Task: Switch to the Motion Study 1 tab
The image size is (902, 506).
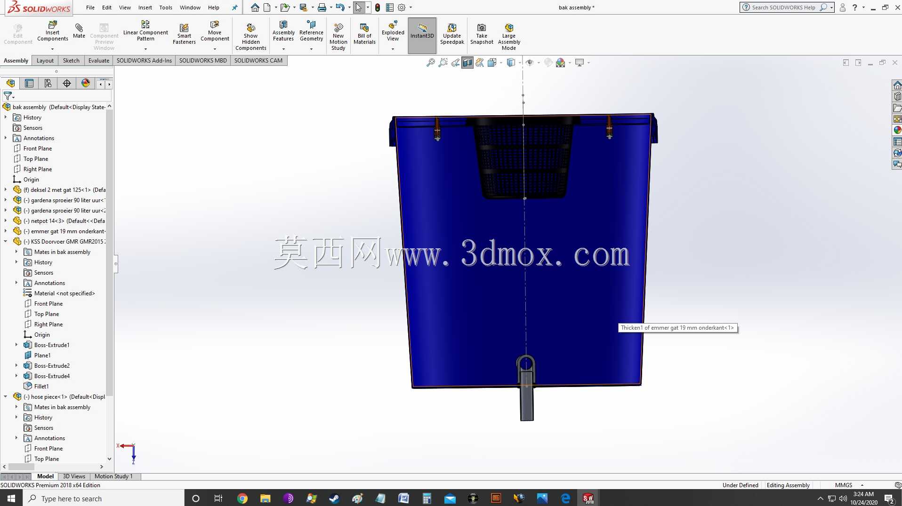Action: pyautogui.click(x=113, y=476)
